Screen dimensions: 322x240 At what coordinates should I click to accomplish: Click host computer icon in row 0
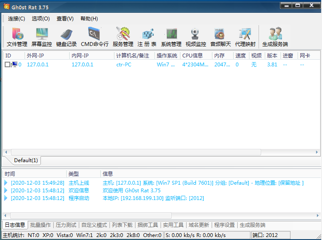click(14, 64)
